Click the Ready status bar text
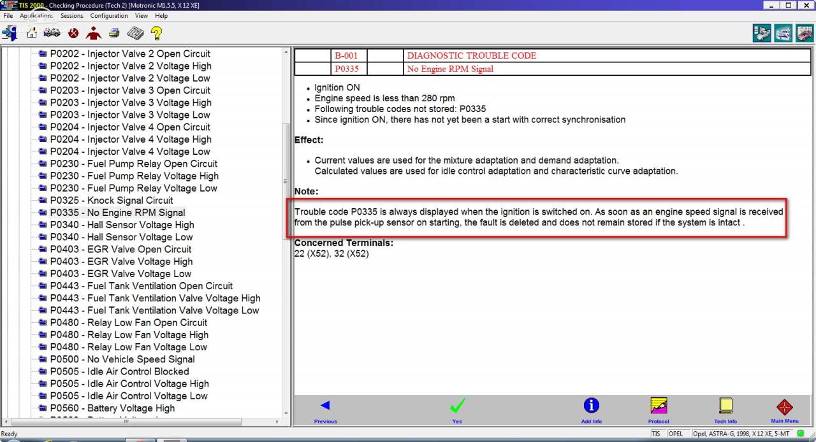Viewport: 816px width, 442px height. pos(10,434)
